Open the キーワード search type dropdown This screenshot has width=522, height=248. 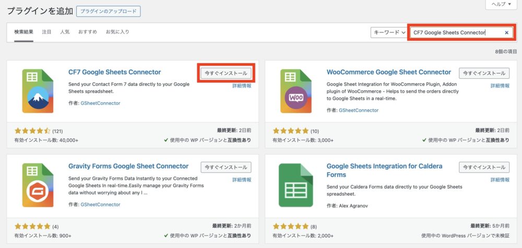click(389, 33)
